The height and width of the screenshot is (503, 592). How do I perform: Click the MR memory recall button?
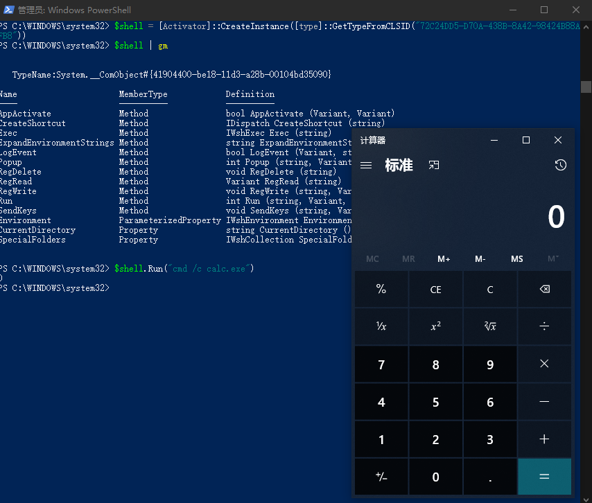408,259
